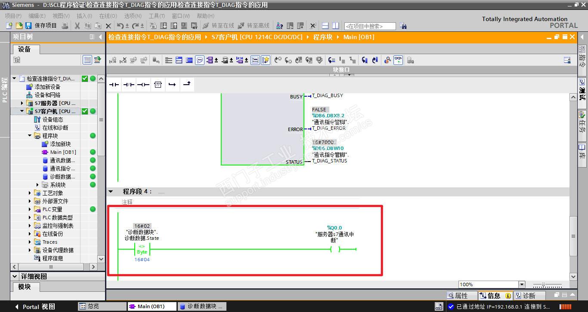Viewport: 588px width, 312px height.
Task: Click the download to device icon
Action: (x=164, y=26)
